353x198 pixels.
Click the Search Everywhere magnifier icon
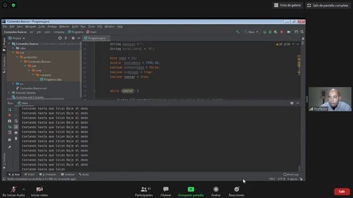(x=302, y=32)
